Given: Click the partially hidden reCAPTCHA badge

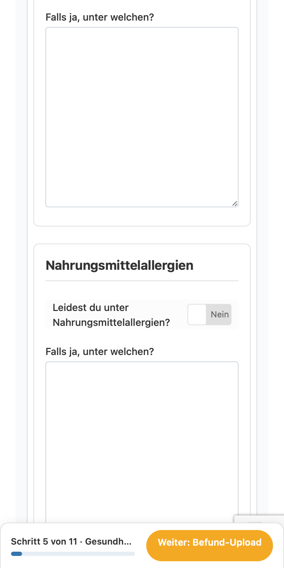Looking at the screenshot, I should click(x=259, y=519).
